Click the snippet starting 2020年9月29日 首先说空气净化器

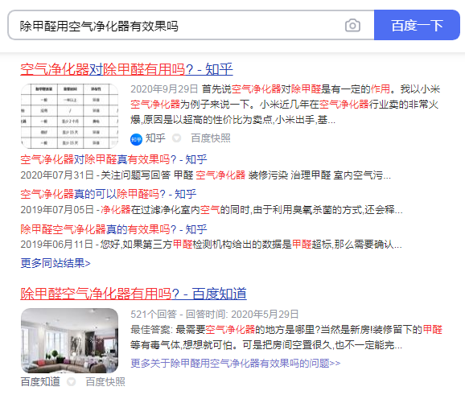[286, 105]
